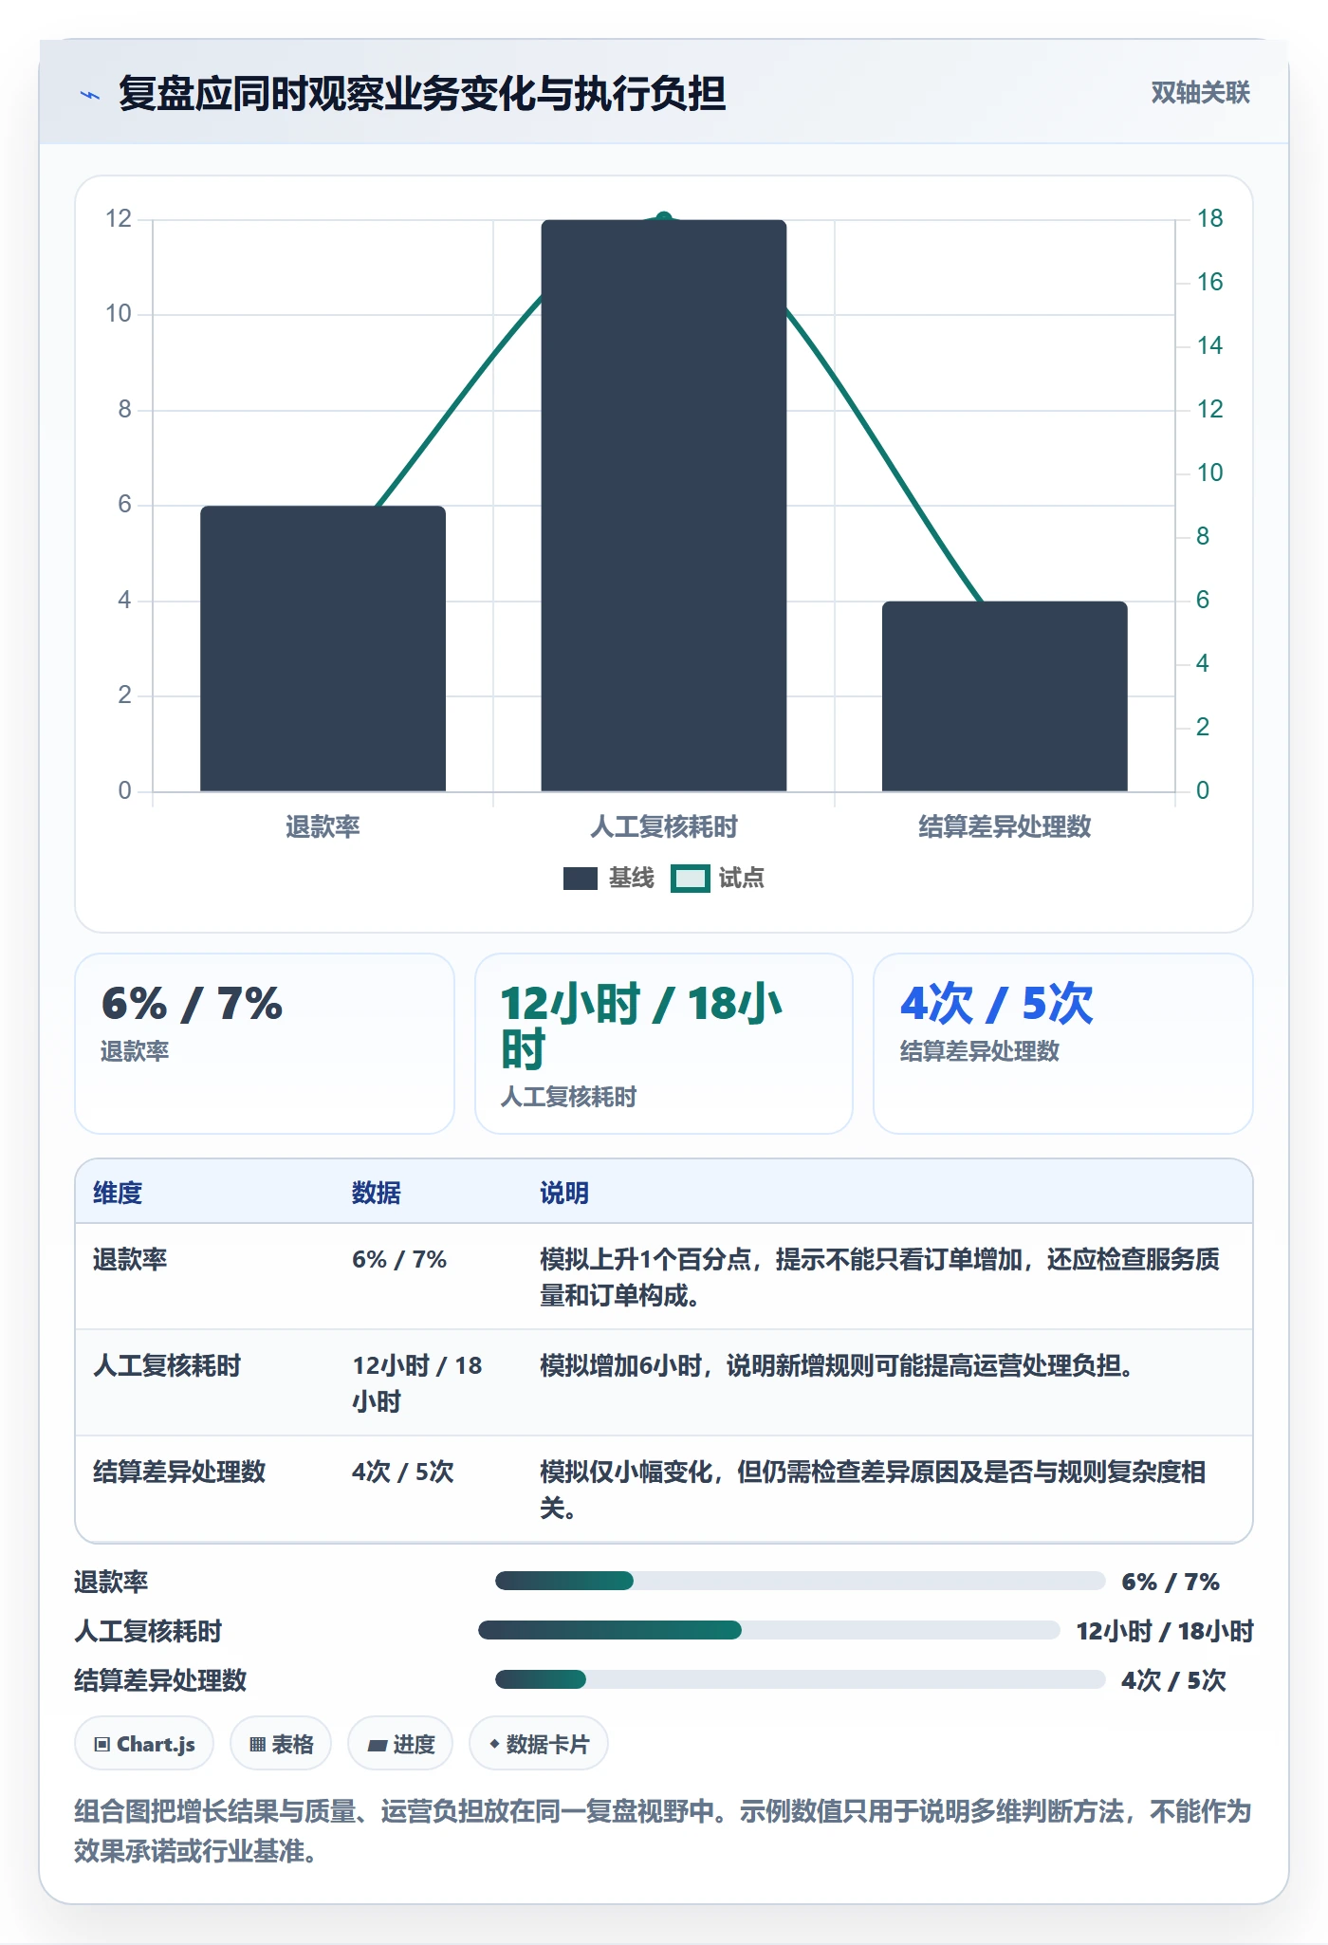Image resolution: width=1328 pixels, height=1945 pixels.
Task: Toggle the 基线 legend swatch
Action: [580, 879]
